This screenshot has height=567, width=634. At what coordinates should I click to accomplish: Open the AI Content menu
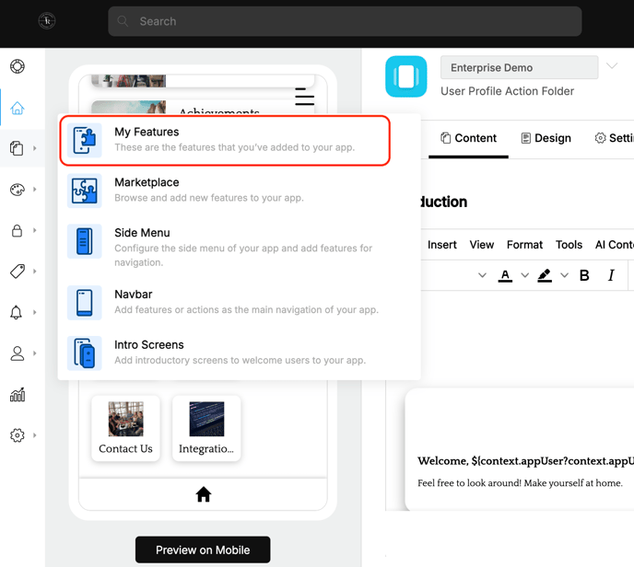[x=614, y=245]
